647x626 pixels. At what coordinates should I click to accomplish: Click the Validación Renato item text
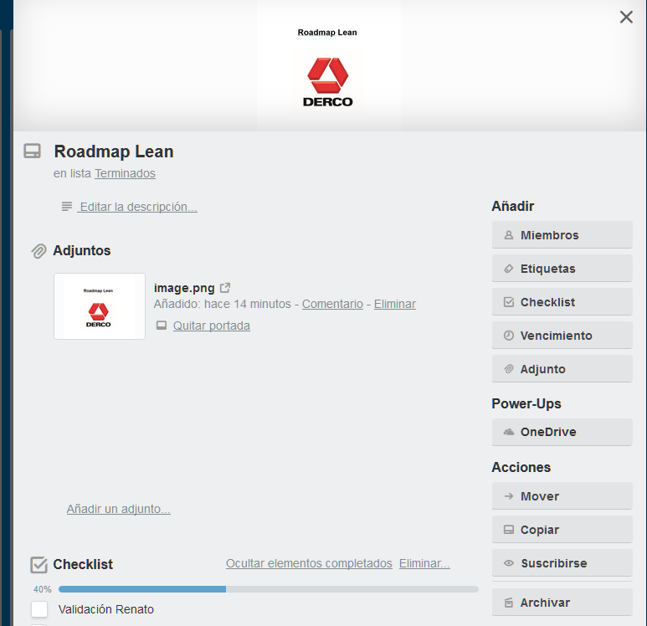tap(106, 609)
